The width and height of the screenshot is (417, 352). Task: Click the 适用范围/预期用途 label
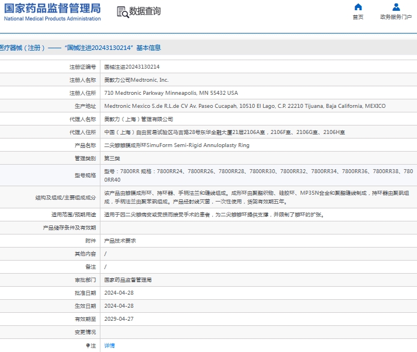pyautogui.click(x=73, y=215)
